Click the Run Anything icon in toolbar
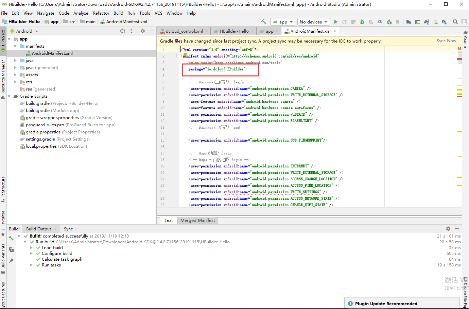The width and height of the screenshot is (469, 309). (418, 22)
